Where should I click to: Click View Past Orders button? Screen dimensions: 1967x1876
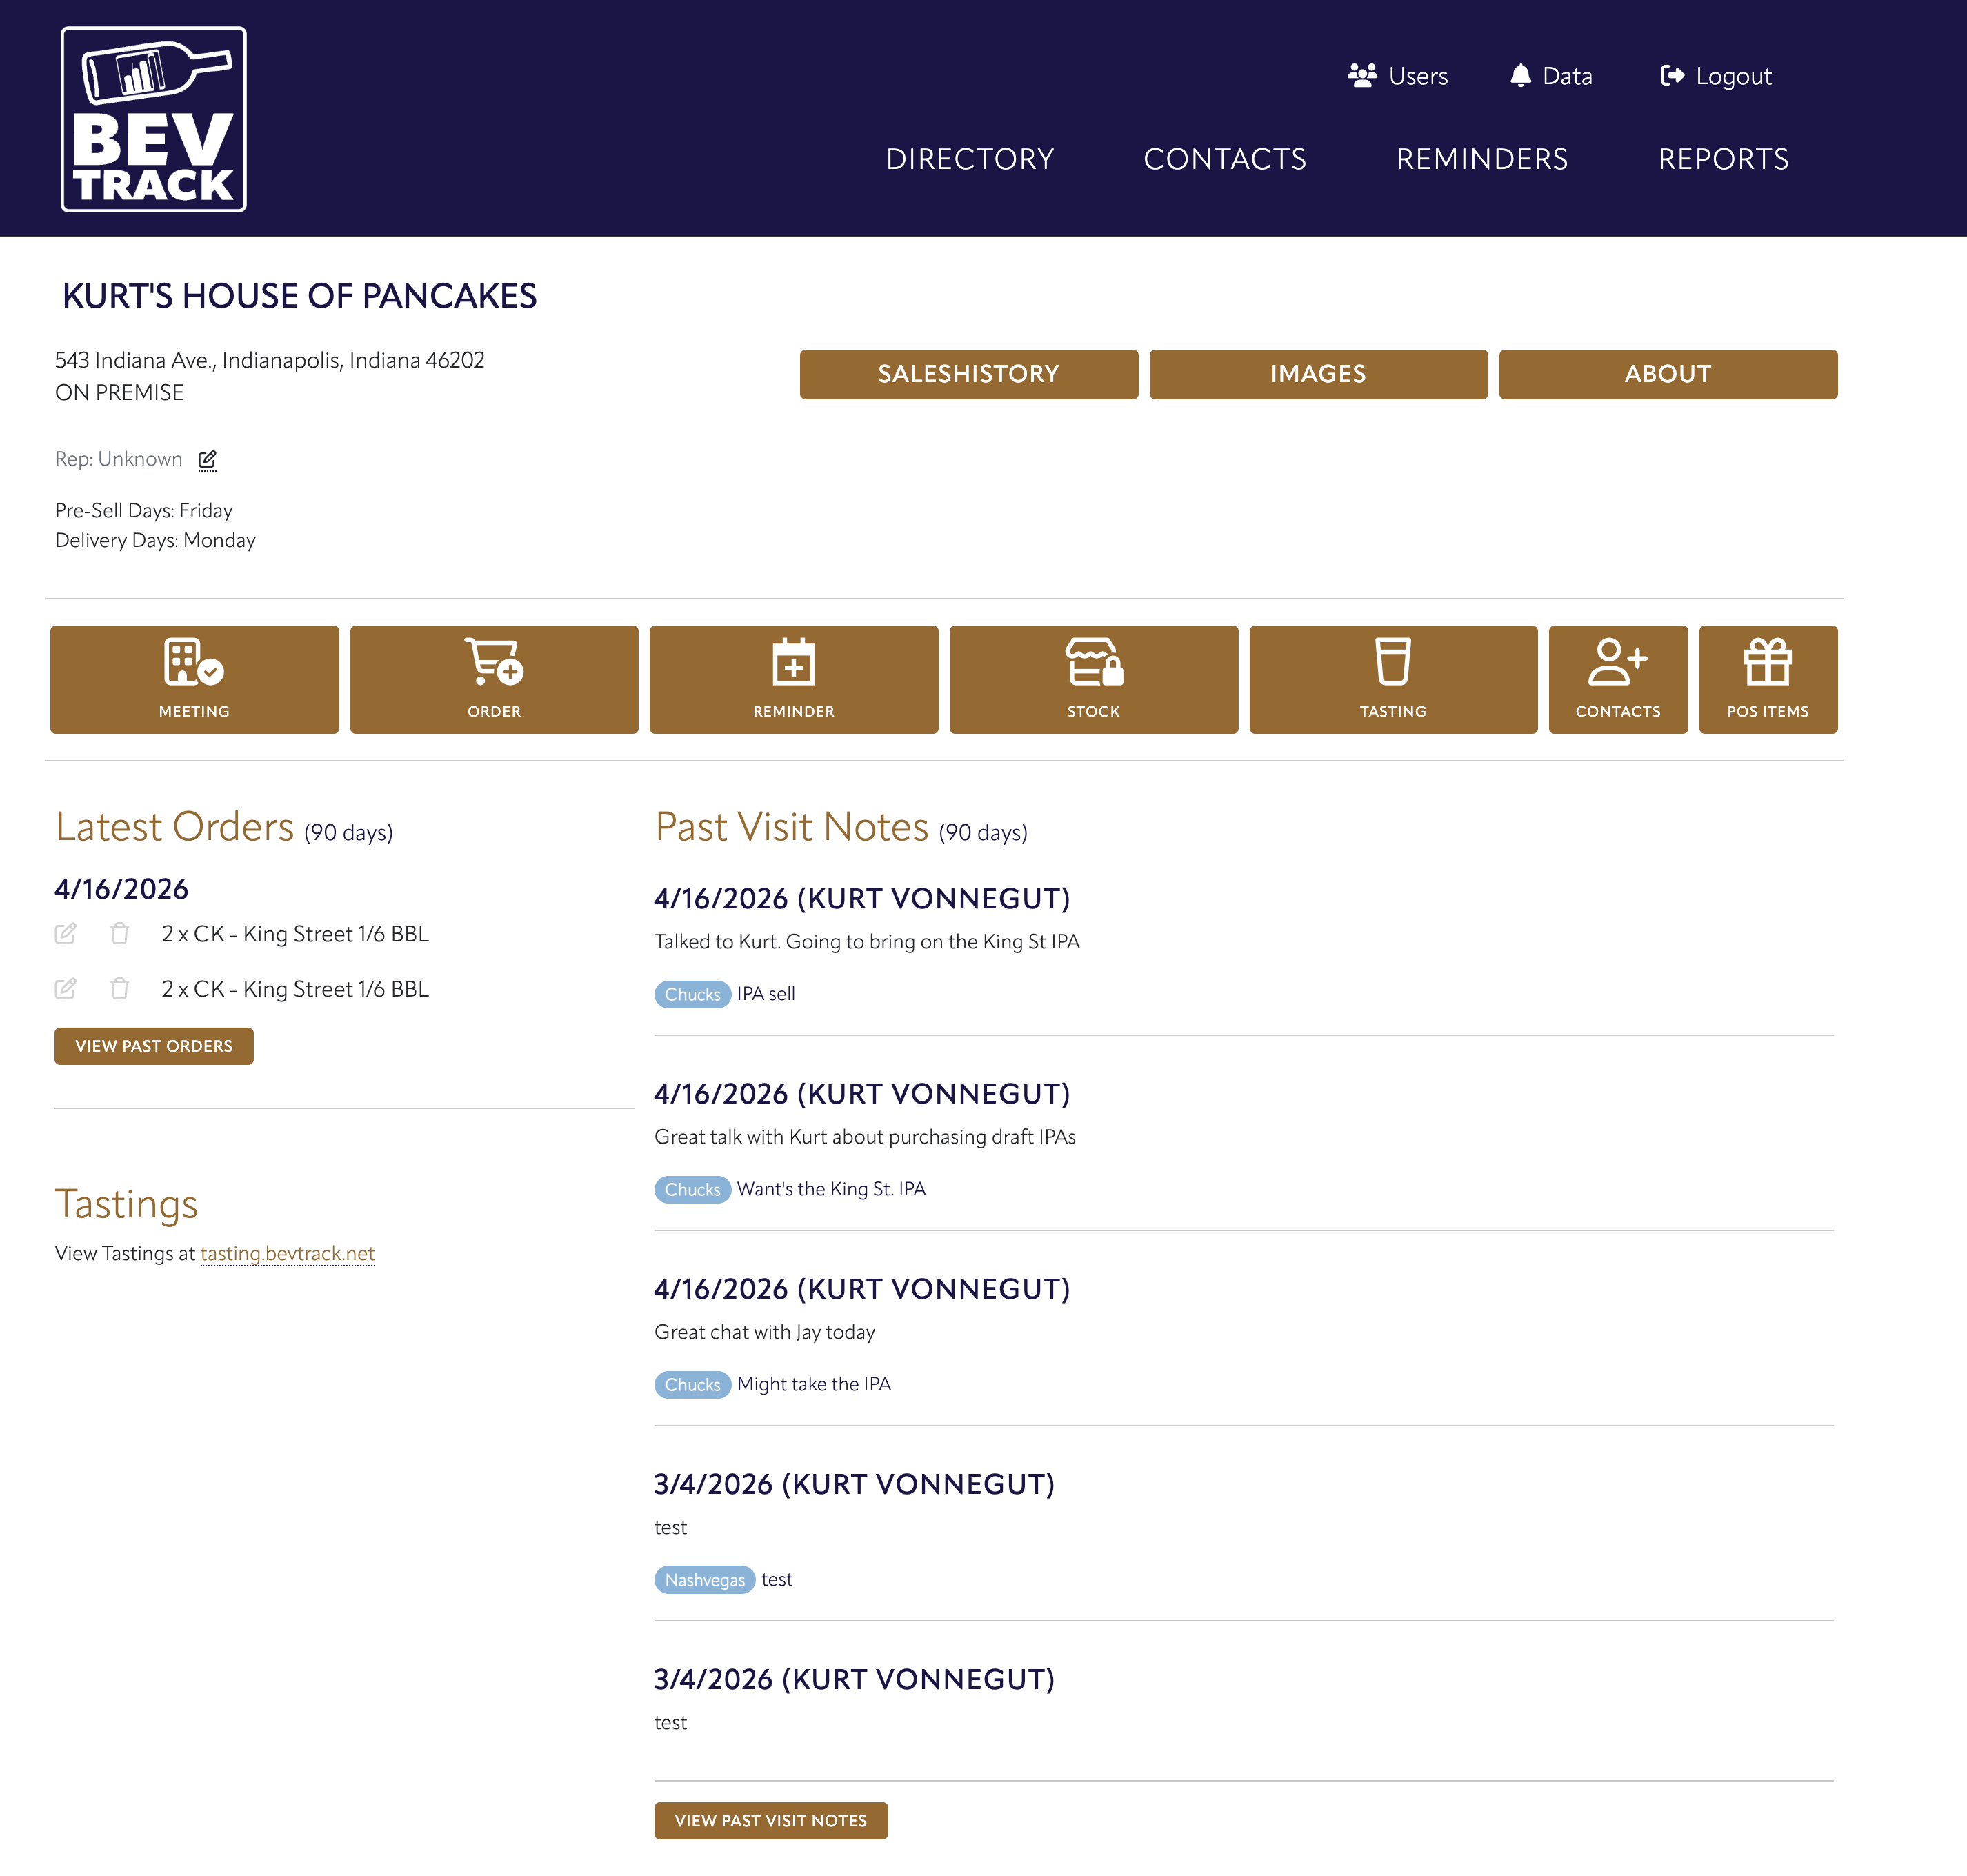(154, 1046)
